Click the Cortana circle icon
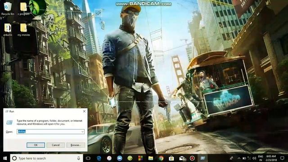288x162 pixels. 14,158
